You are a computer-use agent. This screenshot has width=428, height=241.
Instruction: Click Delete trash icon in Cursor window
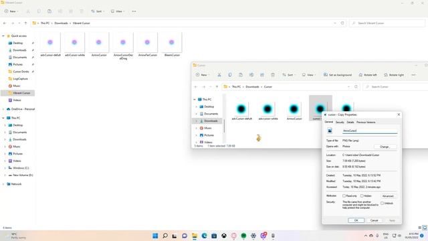[273, 75]
